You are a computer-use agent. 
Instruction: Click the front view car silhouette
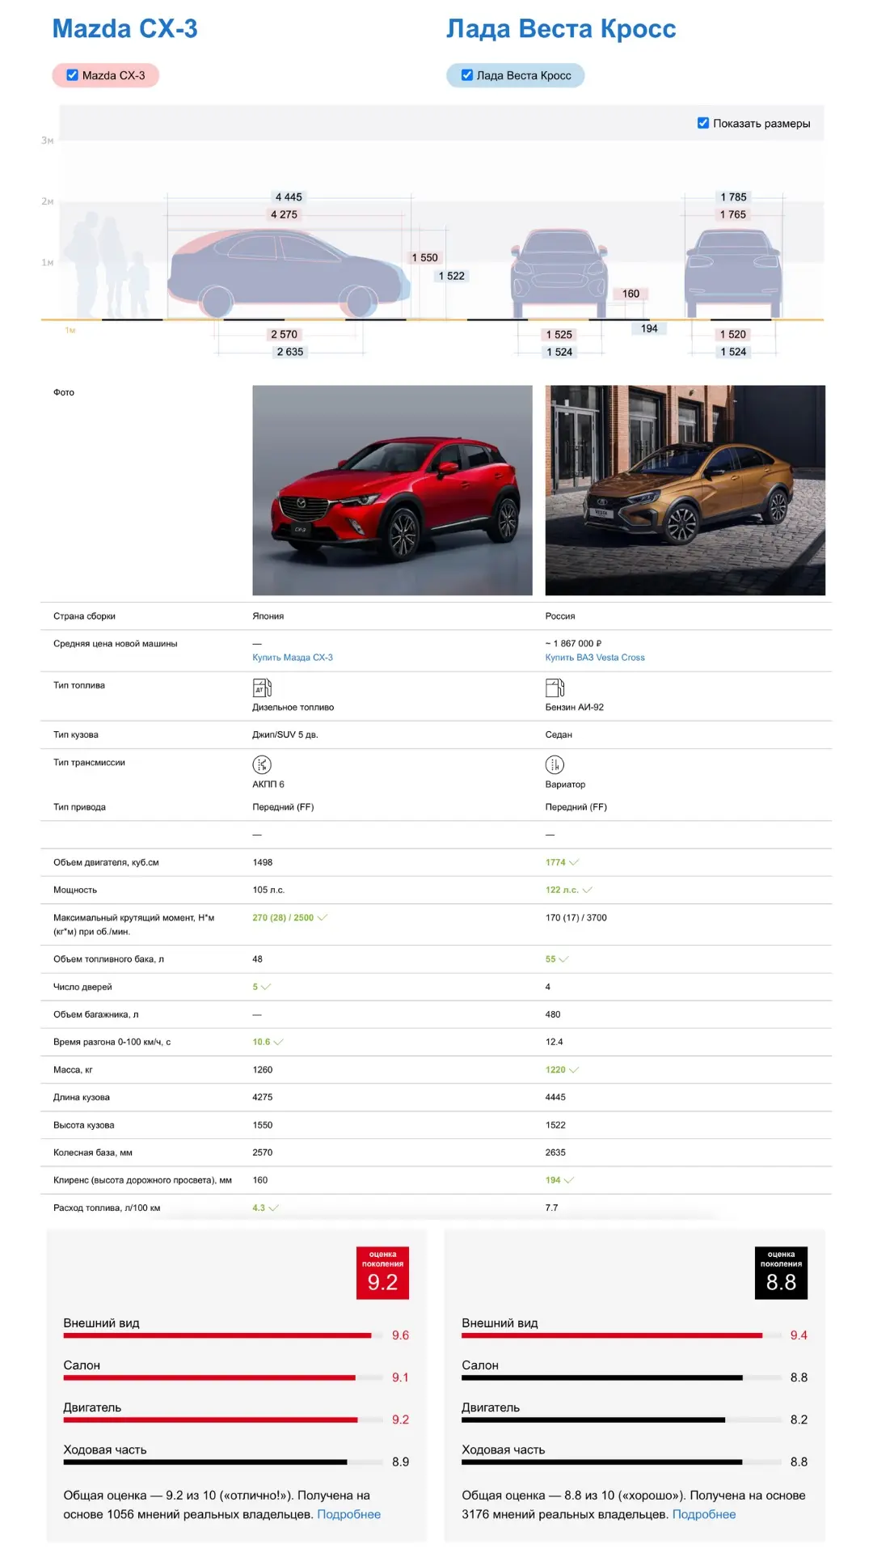pos(559,273)
